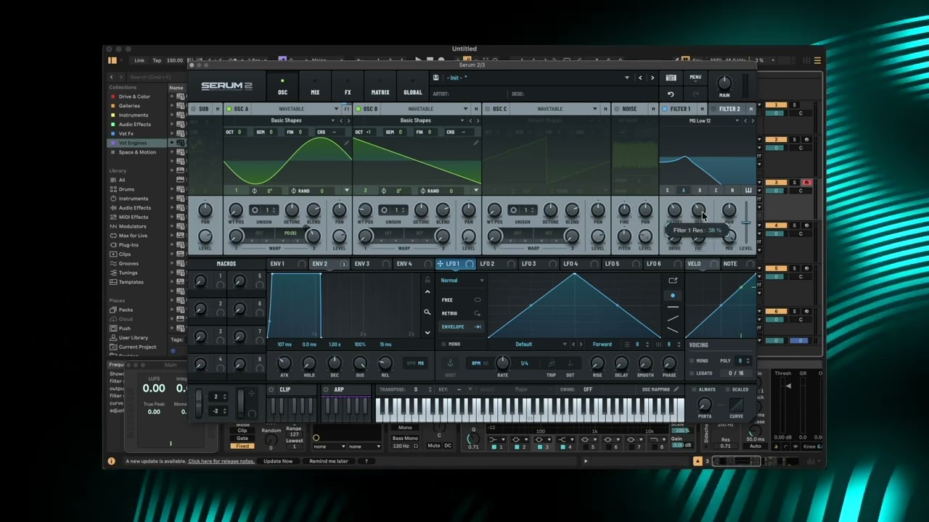The width and height of the screenshot is (929, 522).
Task: Enable the Legato checkbox
Action: (692, 373)
